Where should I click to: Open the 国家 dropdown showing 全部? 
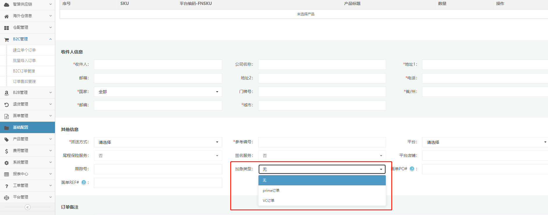tap(158, 92)
